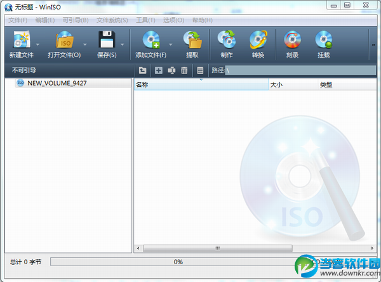Expand the dropdown arrow beside 添加文件(F)
Image resolution: width=381 pixels, height=282 pixels.
[x=171, y=44]
